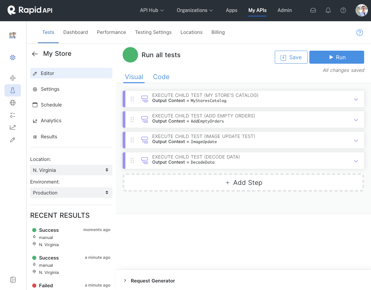The height and width of the screenshot is (290, 371).
Task: Click the green status circle by Run all tests
Action: point(130,55)
